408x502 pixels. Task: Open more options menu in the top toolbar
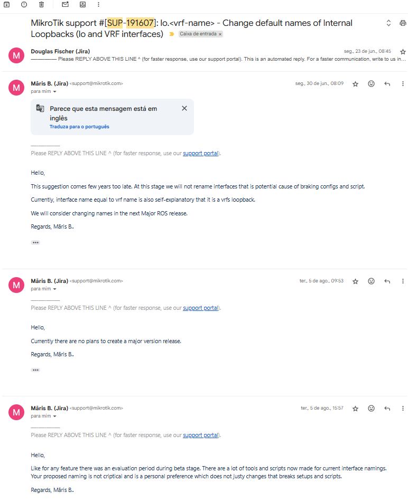(98, 4)
